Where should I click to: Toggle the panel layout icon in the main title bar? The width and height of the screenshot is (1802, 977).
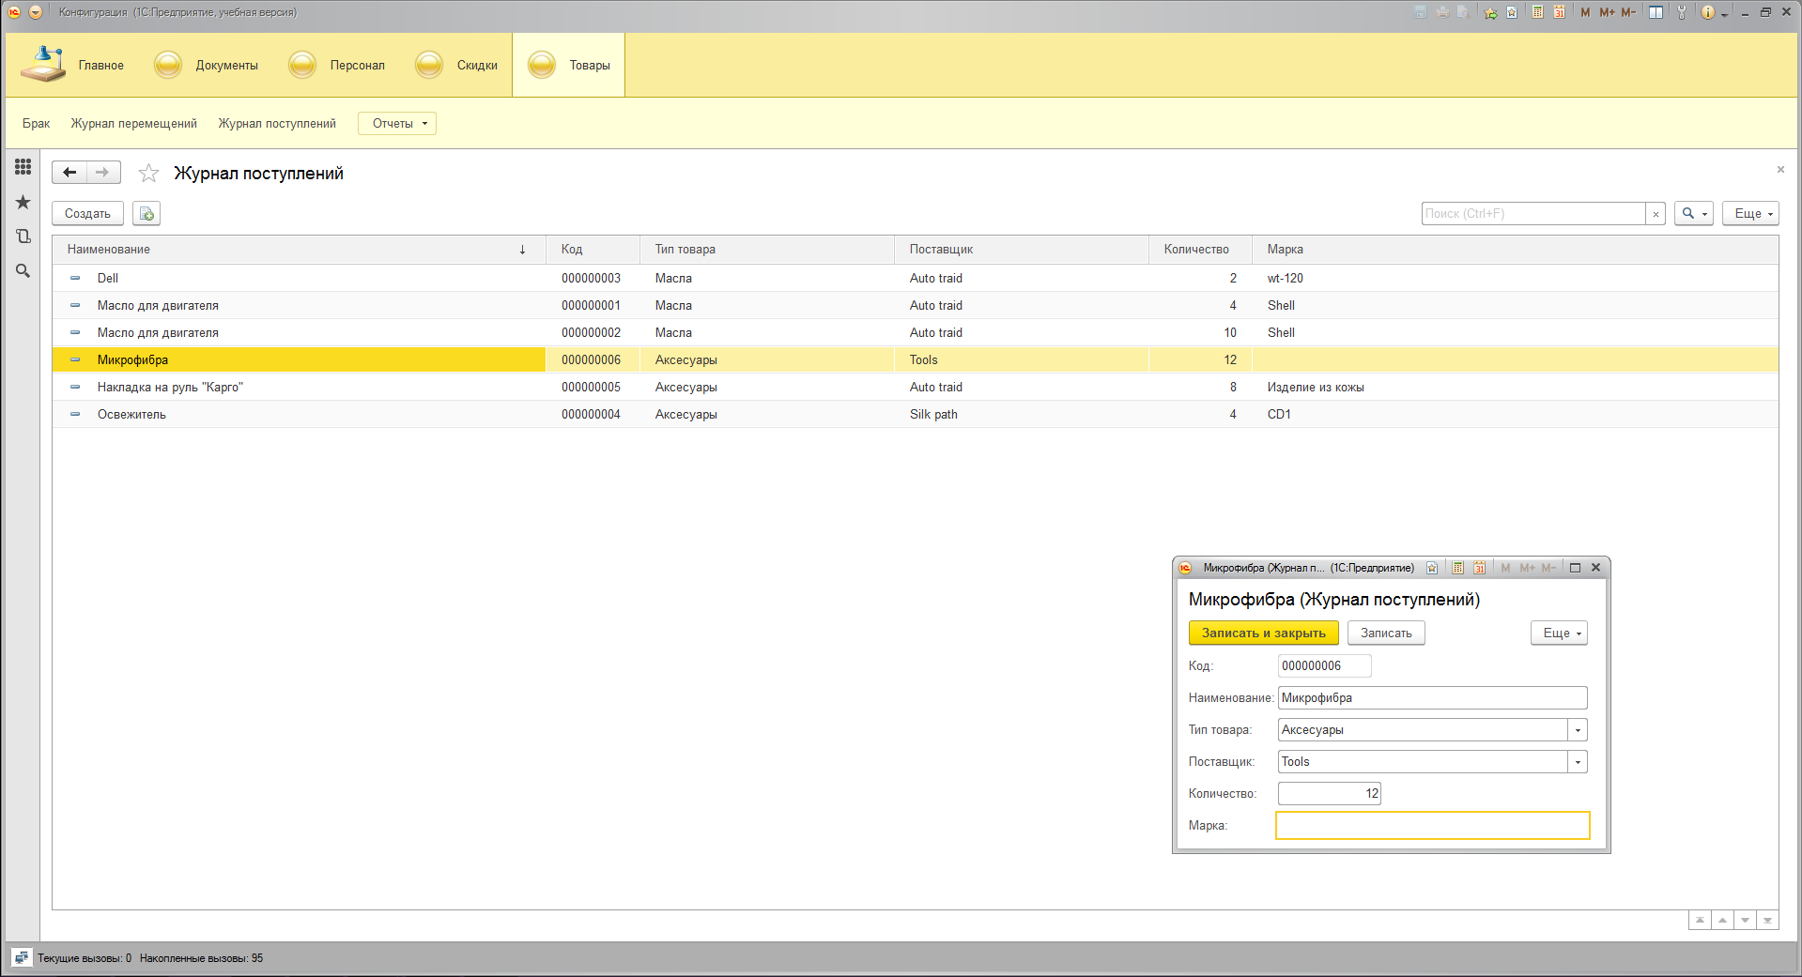point(1656,12)
